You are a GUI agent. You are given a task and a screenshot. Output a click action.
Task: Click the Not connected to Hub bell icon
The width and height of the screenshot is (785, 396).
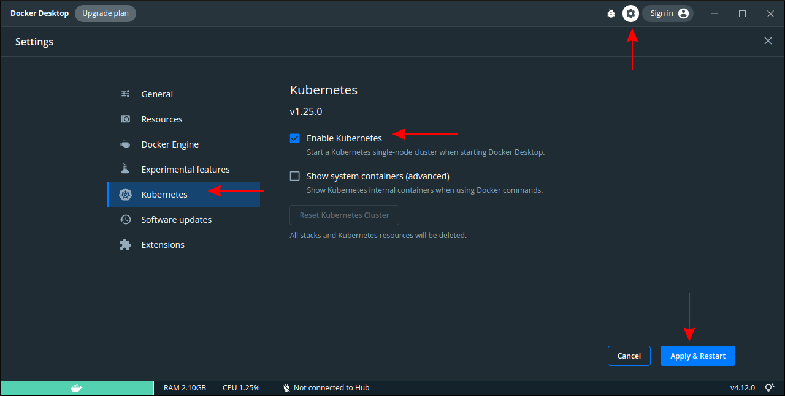pyautogui.click(x=286, y=387)
